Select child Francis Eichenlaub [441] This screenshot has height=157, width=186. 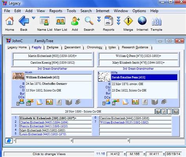55,126
